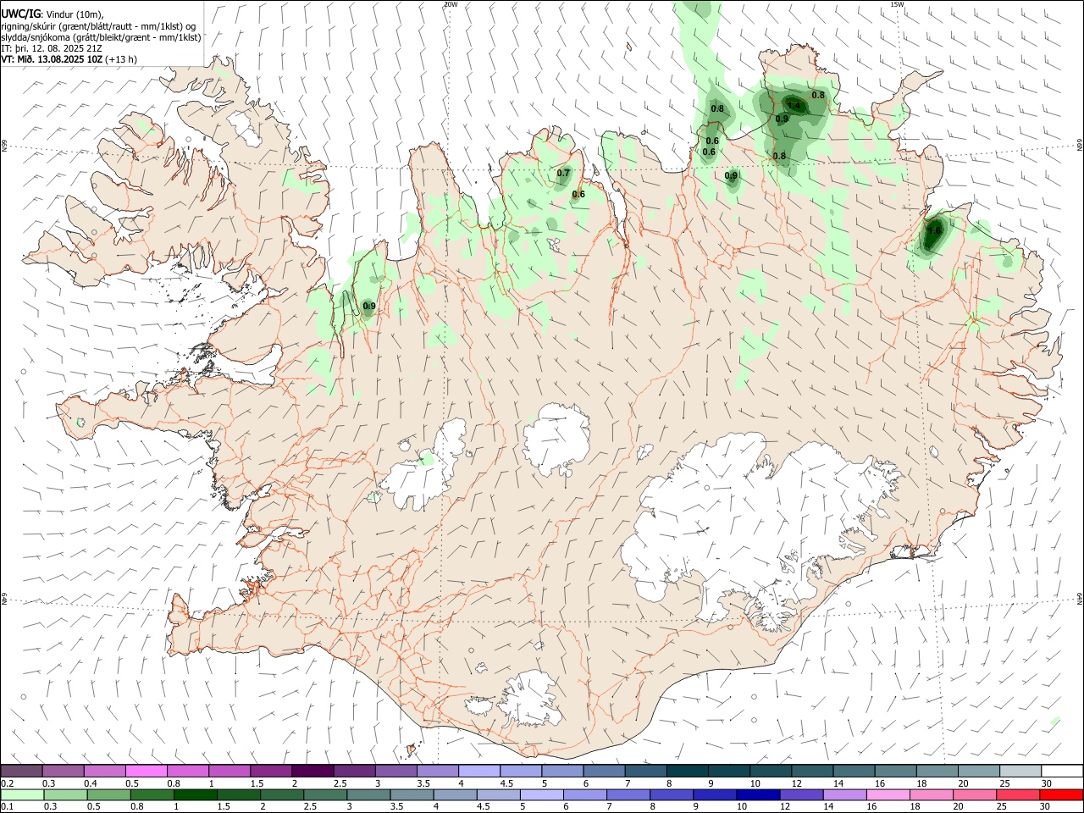Pick the top-row periwinkle swatch labeled 4

[x=478, y=772]
